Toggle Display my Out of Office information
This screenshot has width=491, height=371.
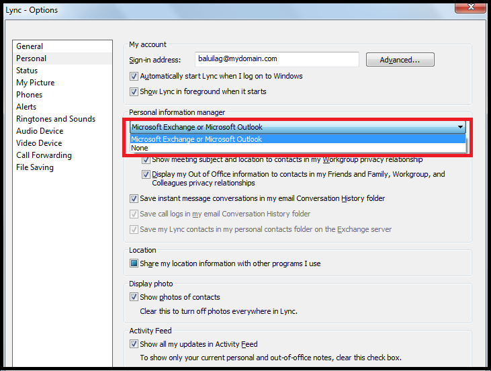click(146, 174)
